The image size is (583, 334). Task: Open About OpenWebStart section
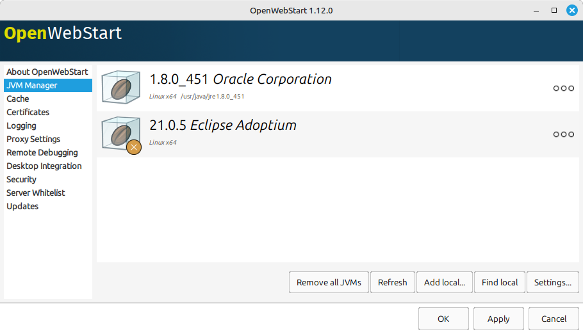click(48, 72)
